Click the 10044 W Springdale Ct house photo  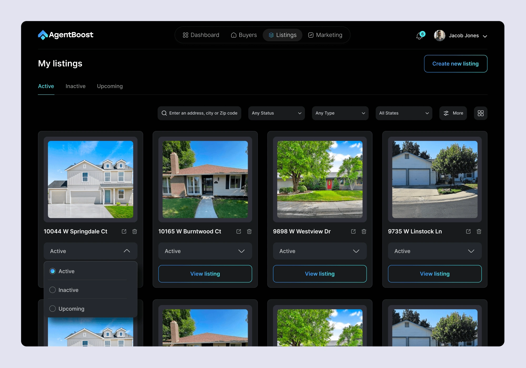tap(90, 179)
